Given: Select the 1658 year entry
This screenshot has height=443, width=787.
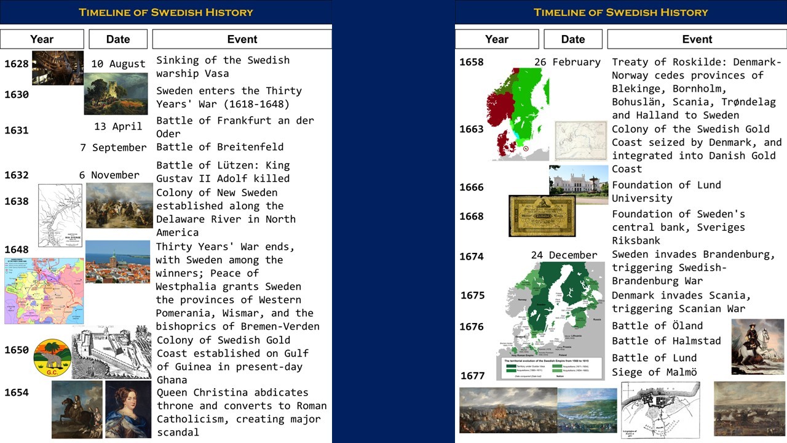Looking at the screenshot, I should [x=472, y=62].
